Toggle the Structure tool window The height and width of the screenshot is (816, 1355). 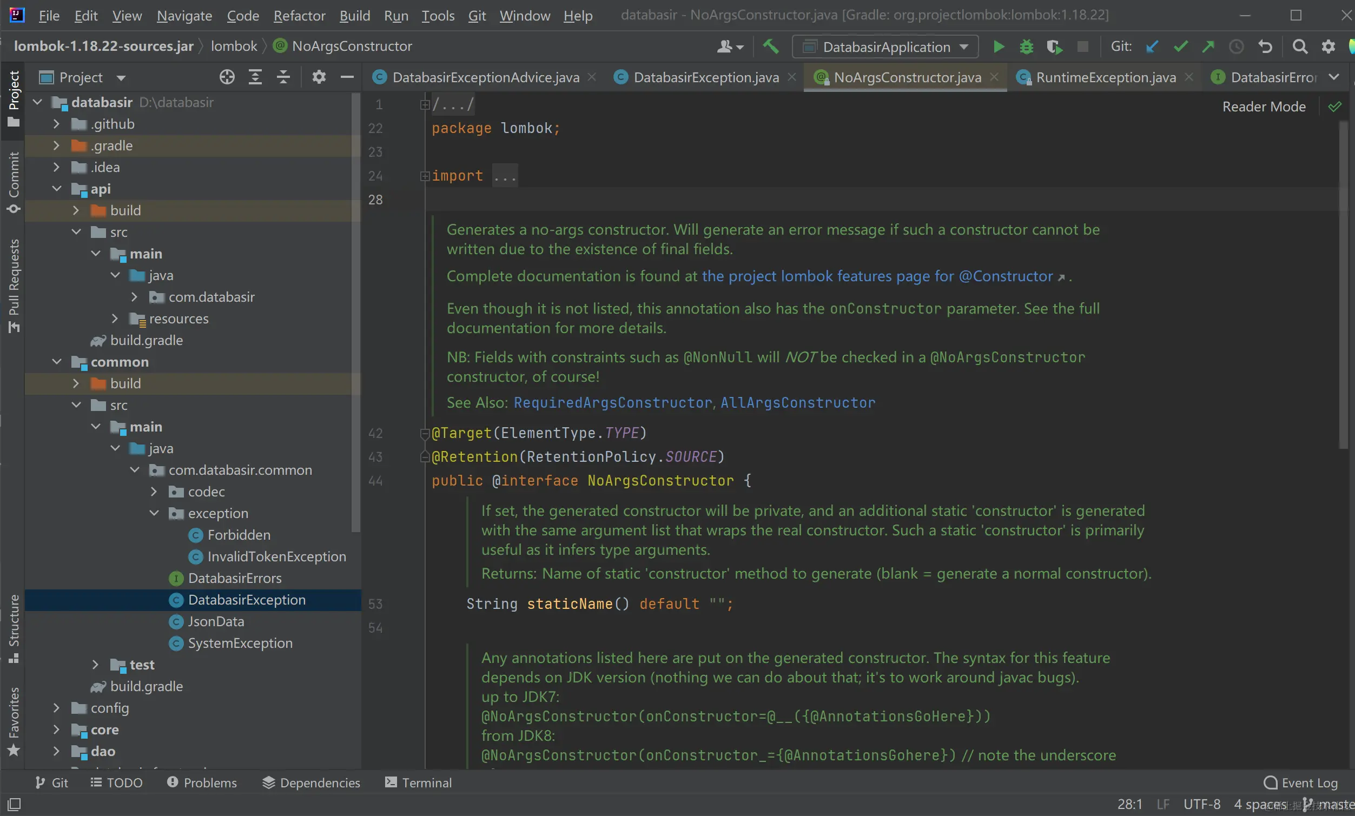(14, 628)
